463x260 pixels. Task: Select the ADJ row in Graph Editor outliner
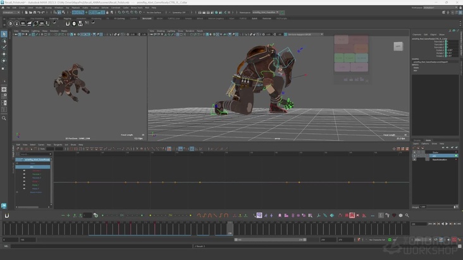coord(32,167)
